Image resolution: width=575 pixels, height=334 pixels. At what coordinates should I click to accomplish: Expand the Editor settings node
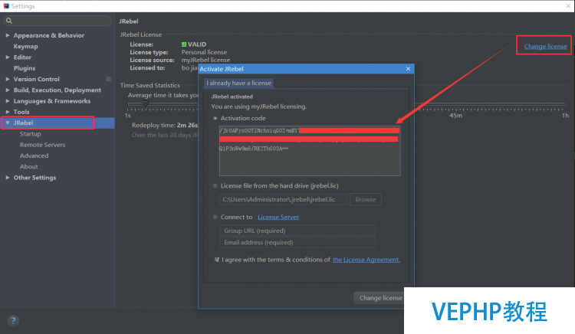click(x=8, y=57)
